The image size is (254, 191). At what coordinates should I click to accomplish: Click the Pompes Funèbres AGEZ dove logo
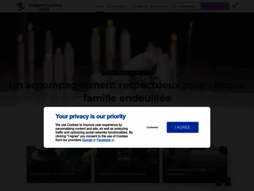[20, 6]
